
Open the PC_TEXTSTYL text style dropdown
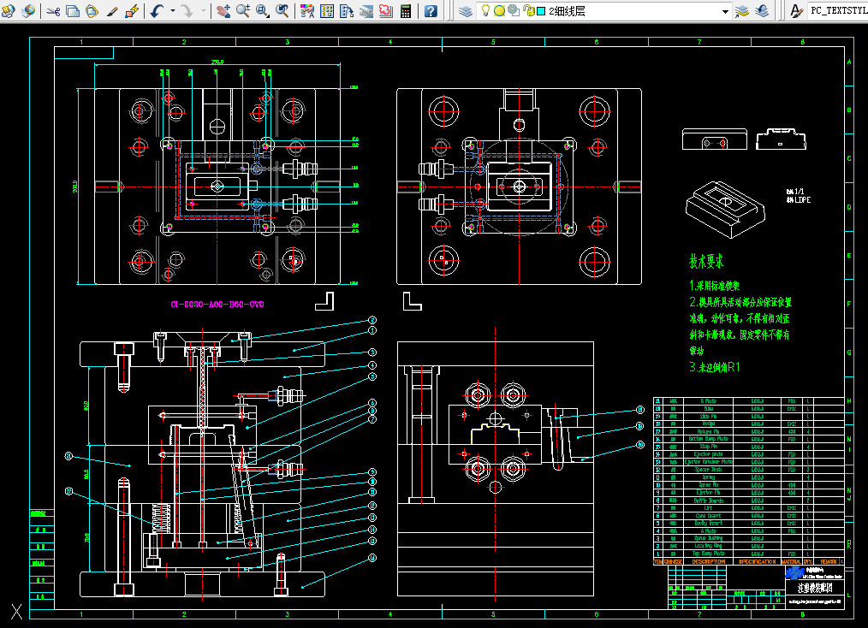837,10
